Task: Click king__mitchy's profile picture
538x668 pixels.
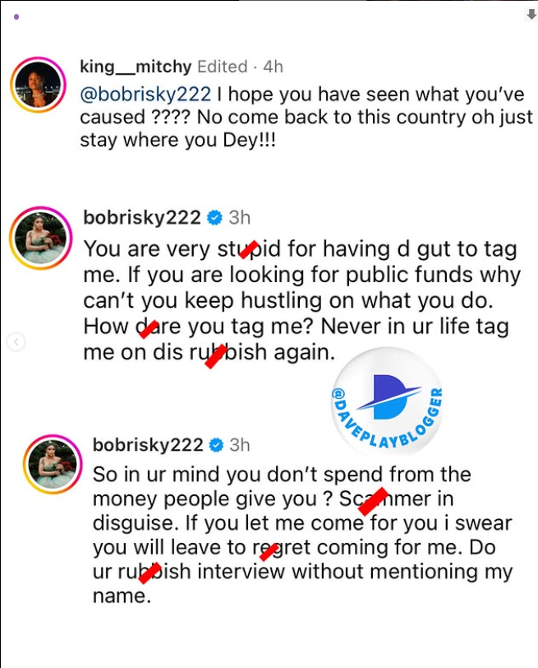Action: tap(39, 85)
